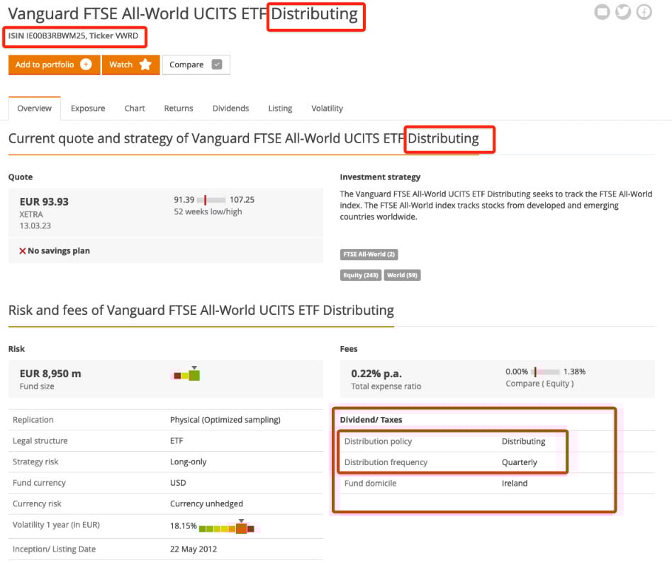672x563 pixels.
Task: Tick the Compare checkbox
Action: [x=217, y=65]
